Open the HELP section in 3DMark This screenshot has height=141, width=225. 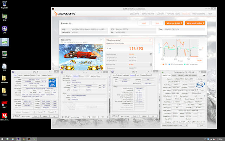coord(210,14)
